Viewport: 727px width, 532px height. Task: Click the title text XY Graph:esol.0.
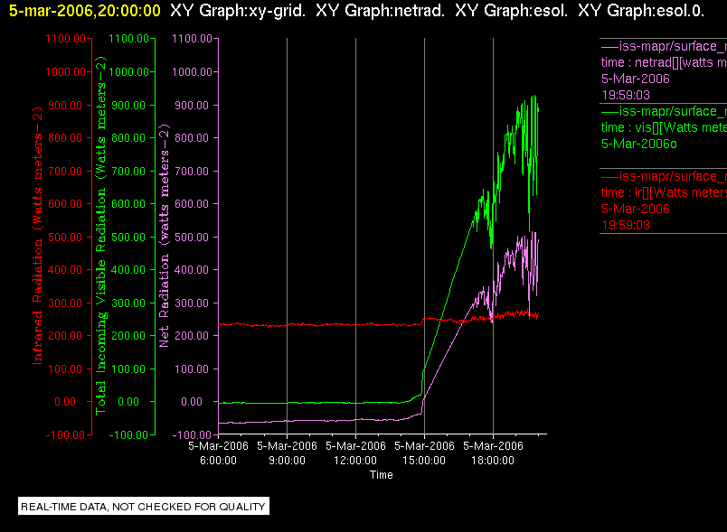pyautogui.click(x=641, y=11)
